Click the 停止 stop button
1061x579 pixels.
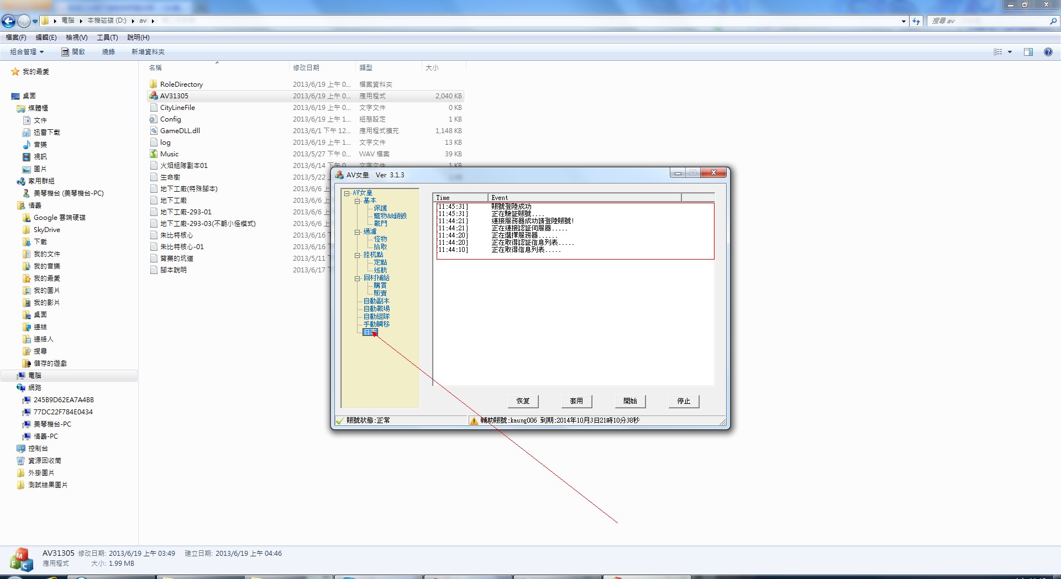tap(684, 401)
